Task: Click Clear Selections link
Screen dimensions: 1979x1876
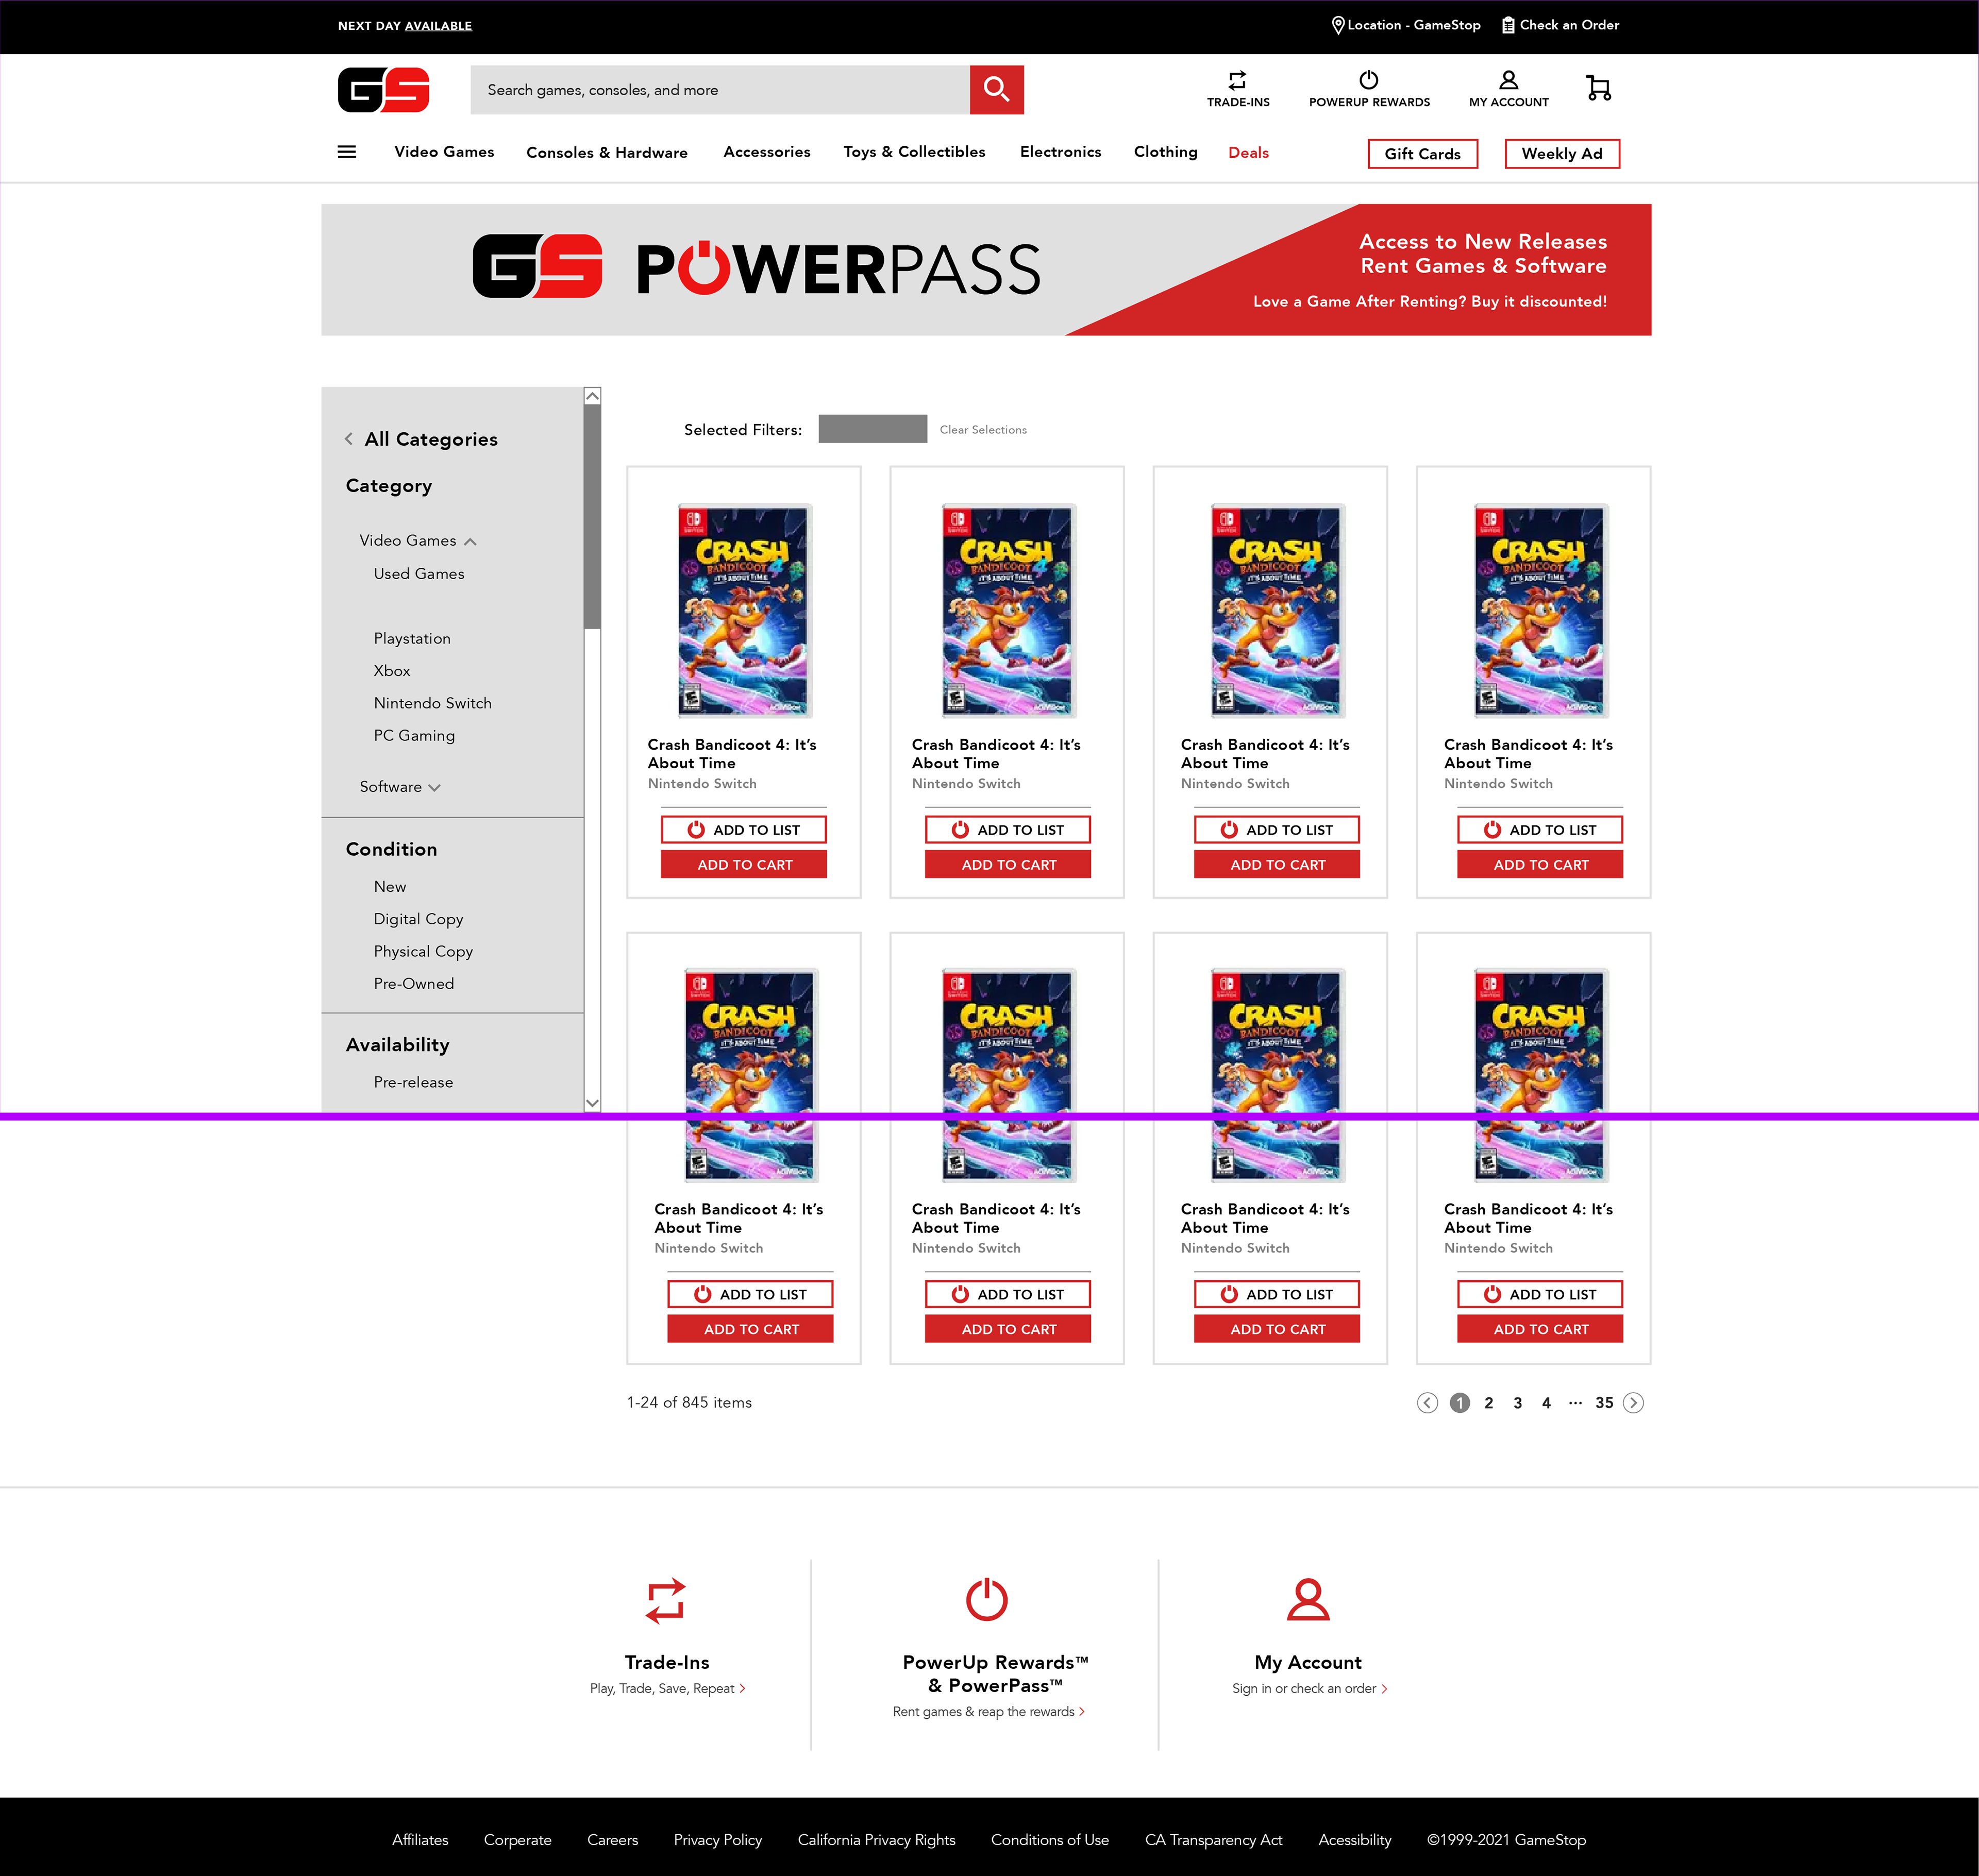Action: (x=983, y=430)
